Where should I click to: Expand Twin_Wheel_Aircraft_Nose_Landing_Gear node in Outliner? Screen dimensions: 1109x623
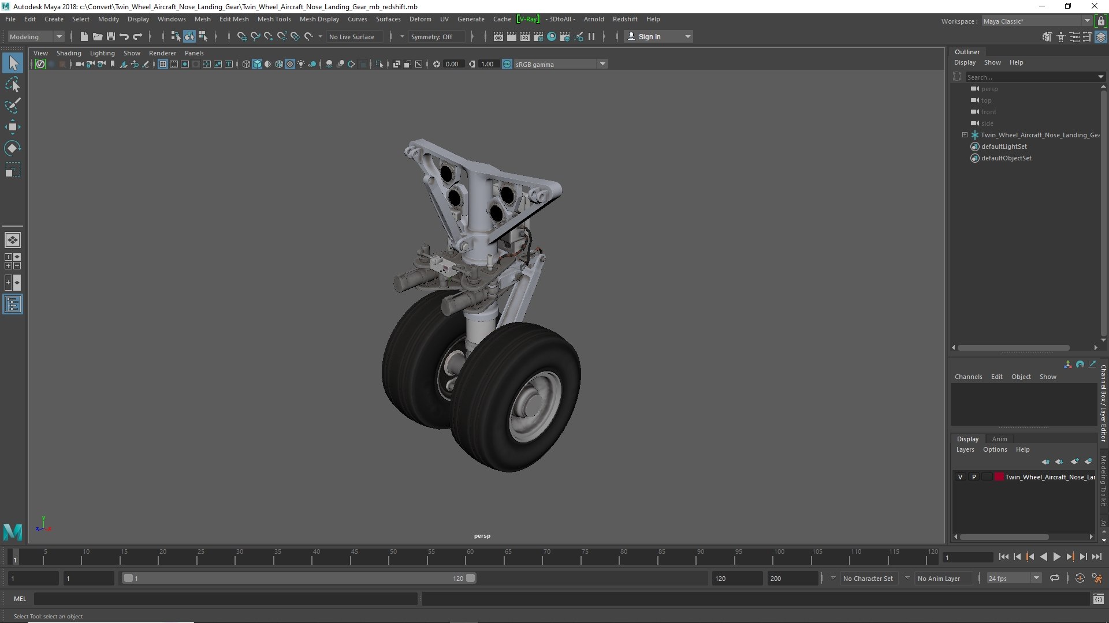click(965, 135)
